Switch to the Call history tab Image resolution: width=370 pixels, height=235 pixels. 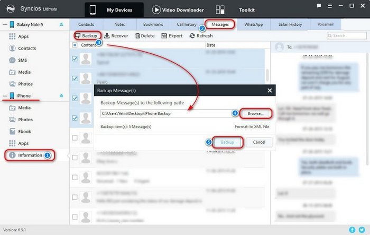click(x=187, y=24)
